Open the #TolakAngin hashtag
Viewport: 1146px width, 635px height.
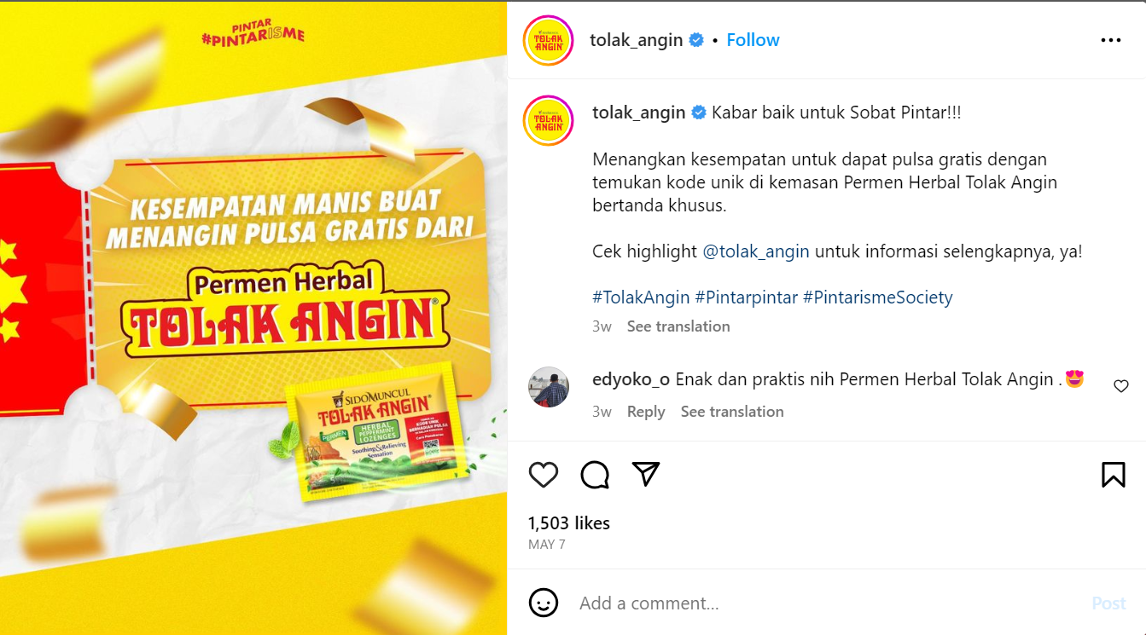(x=641, y=297)
